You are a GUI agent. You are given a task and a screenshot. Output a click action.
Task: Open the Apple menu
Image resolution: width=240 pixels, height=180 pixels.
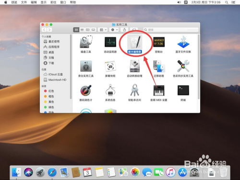[x=6, y=2]
